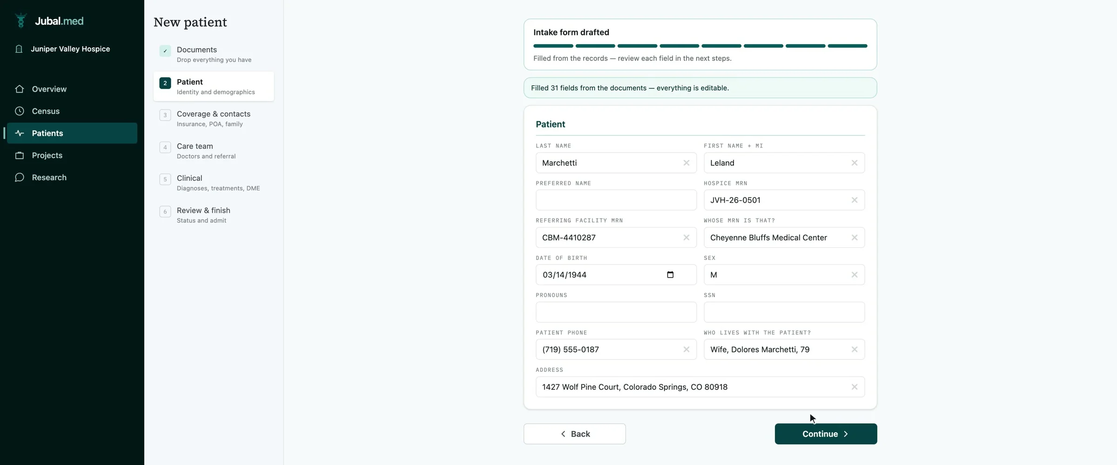Clear the Referring Facility MRN value
The width and height of the screenshot is (1117, 465).
coord(686,238)
